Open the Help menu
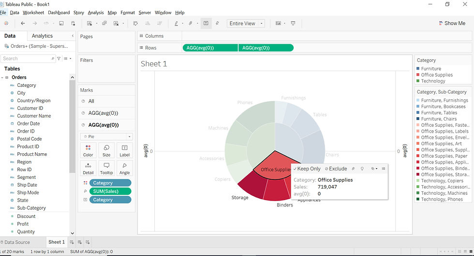Viewport: 474px width, 256px height. 179,13
